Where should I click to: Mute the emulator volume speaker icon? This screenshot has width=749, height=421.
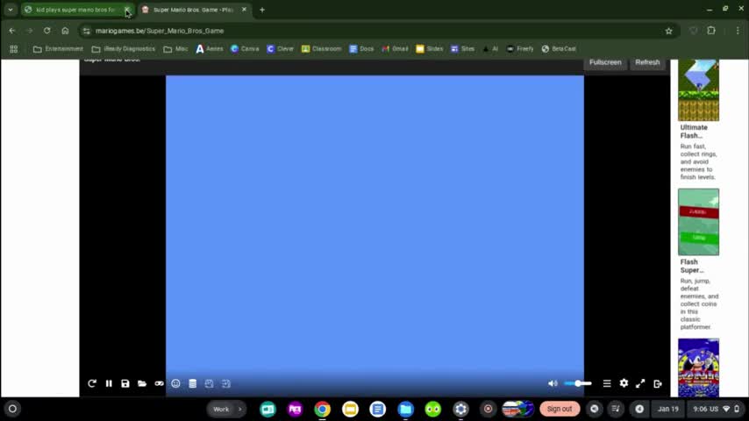553,383
